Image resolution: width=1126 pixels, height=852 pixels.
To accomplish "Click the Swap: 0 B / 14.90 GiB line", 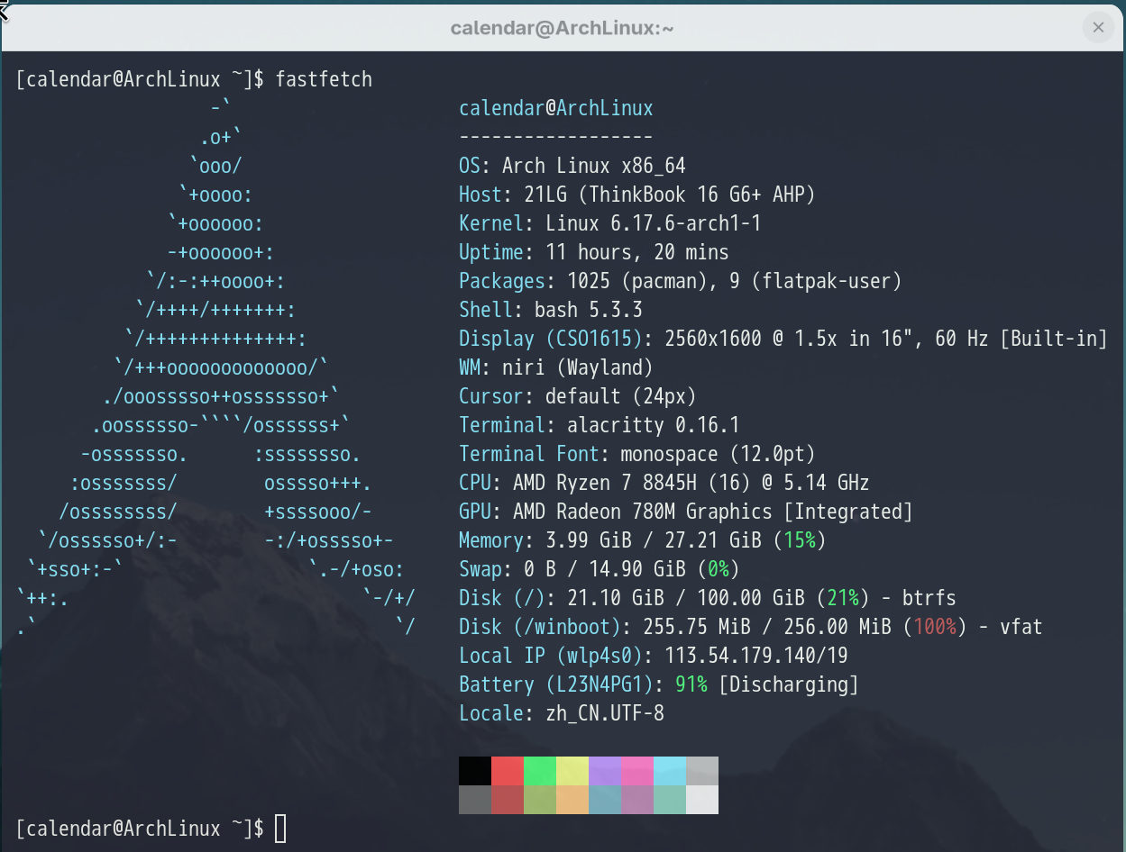I will click(x=600, y=569).
